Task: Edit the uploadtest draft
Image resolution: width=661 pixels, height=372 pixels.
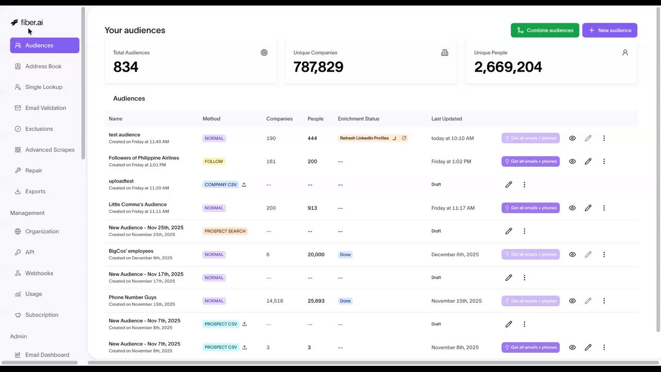Action: [x=509, y=184]
